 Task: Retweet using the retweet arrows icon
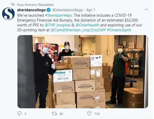click(x=54, y=114)
